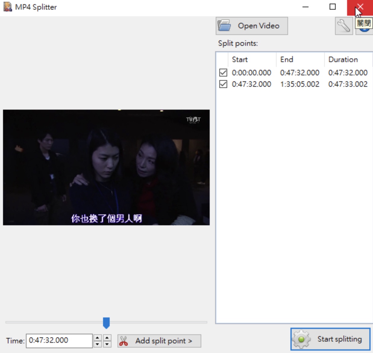The width and height of the screenshot is (373, 353).
Task: Minimize the MP4 Splitter window
Action: 306,7
